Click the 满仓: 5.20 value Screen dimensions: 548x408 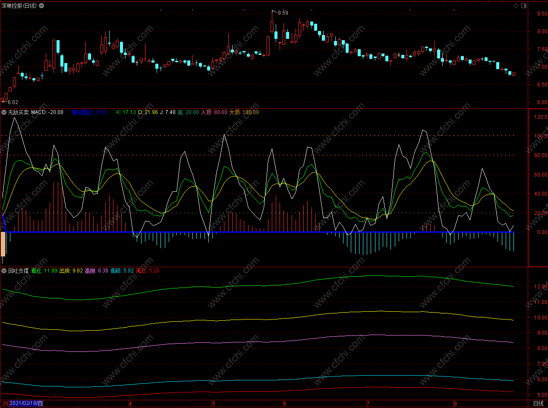point(148,271)
